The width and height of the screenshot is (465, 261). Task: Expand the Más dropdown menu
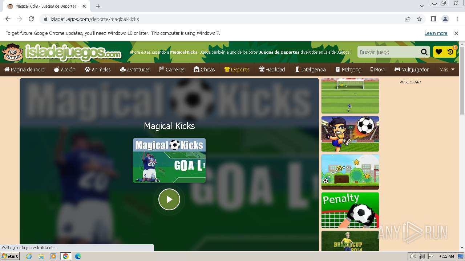click(x=447, y=69)
